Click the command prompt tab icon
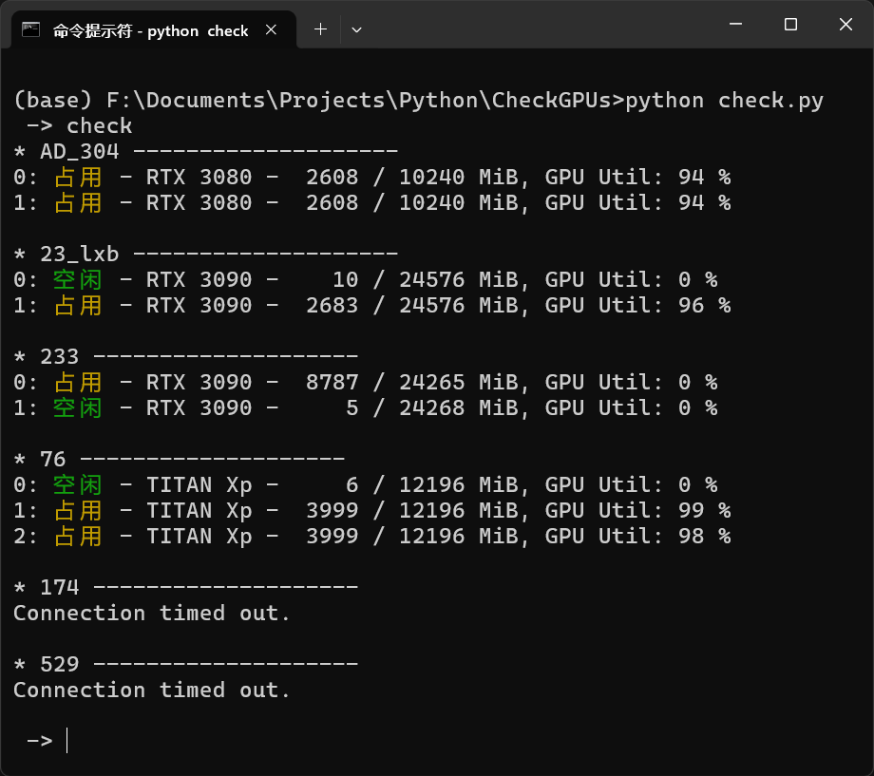The width and height of the screenshot is (874, 776). point(30,29)
